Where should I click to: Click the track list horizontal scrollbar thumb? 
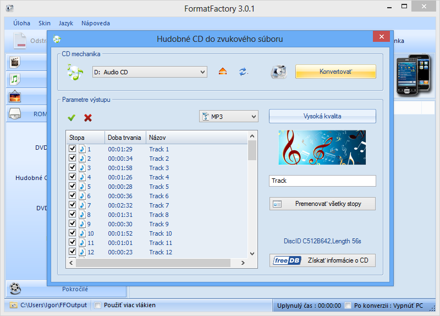pos(153,263)
